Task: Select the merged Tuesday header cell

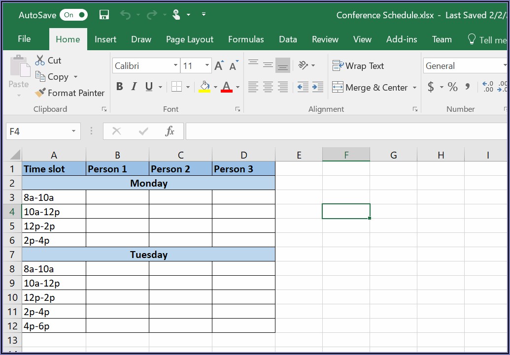Action: click(x=148, y=255)
